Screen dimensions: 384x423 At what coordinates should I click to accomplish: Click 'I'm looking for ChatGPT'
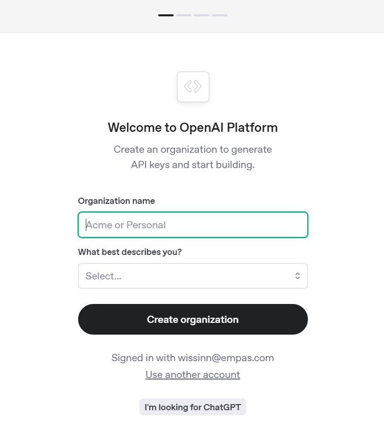pyautogui.click(x=193, y=407)
